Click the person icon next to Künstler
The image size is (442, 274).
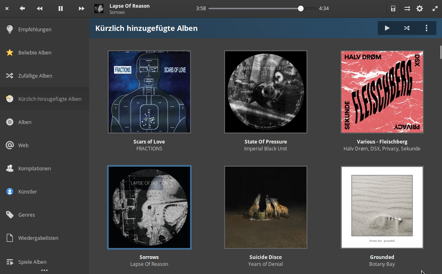click(x=10, y=191)
